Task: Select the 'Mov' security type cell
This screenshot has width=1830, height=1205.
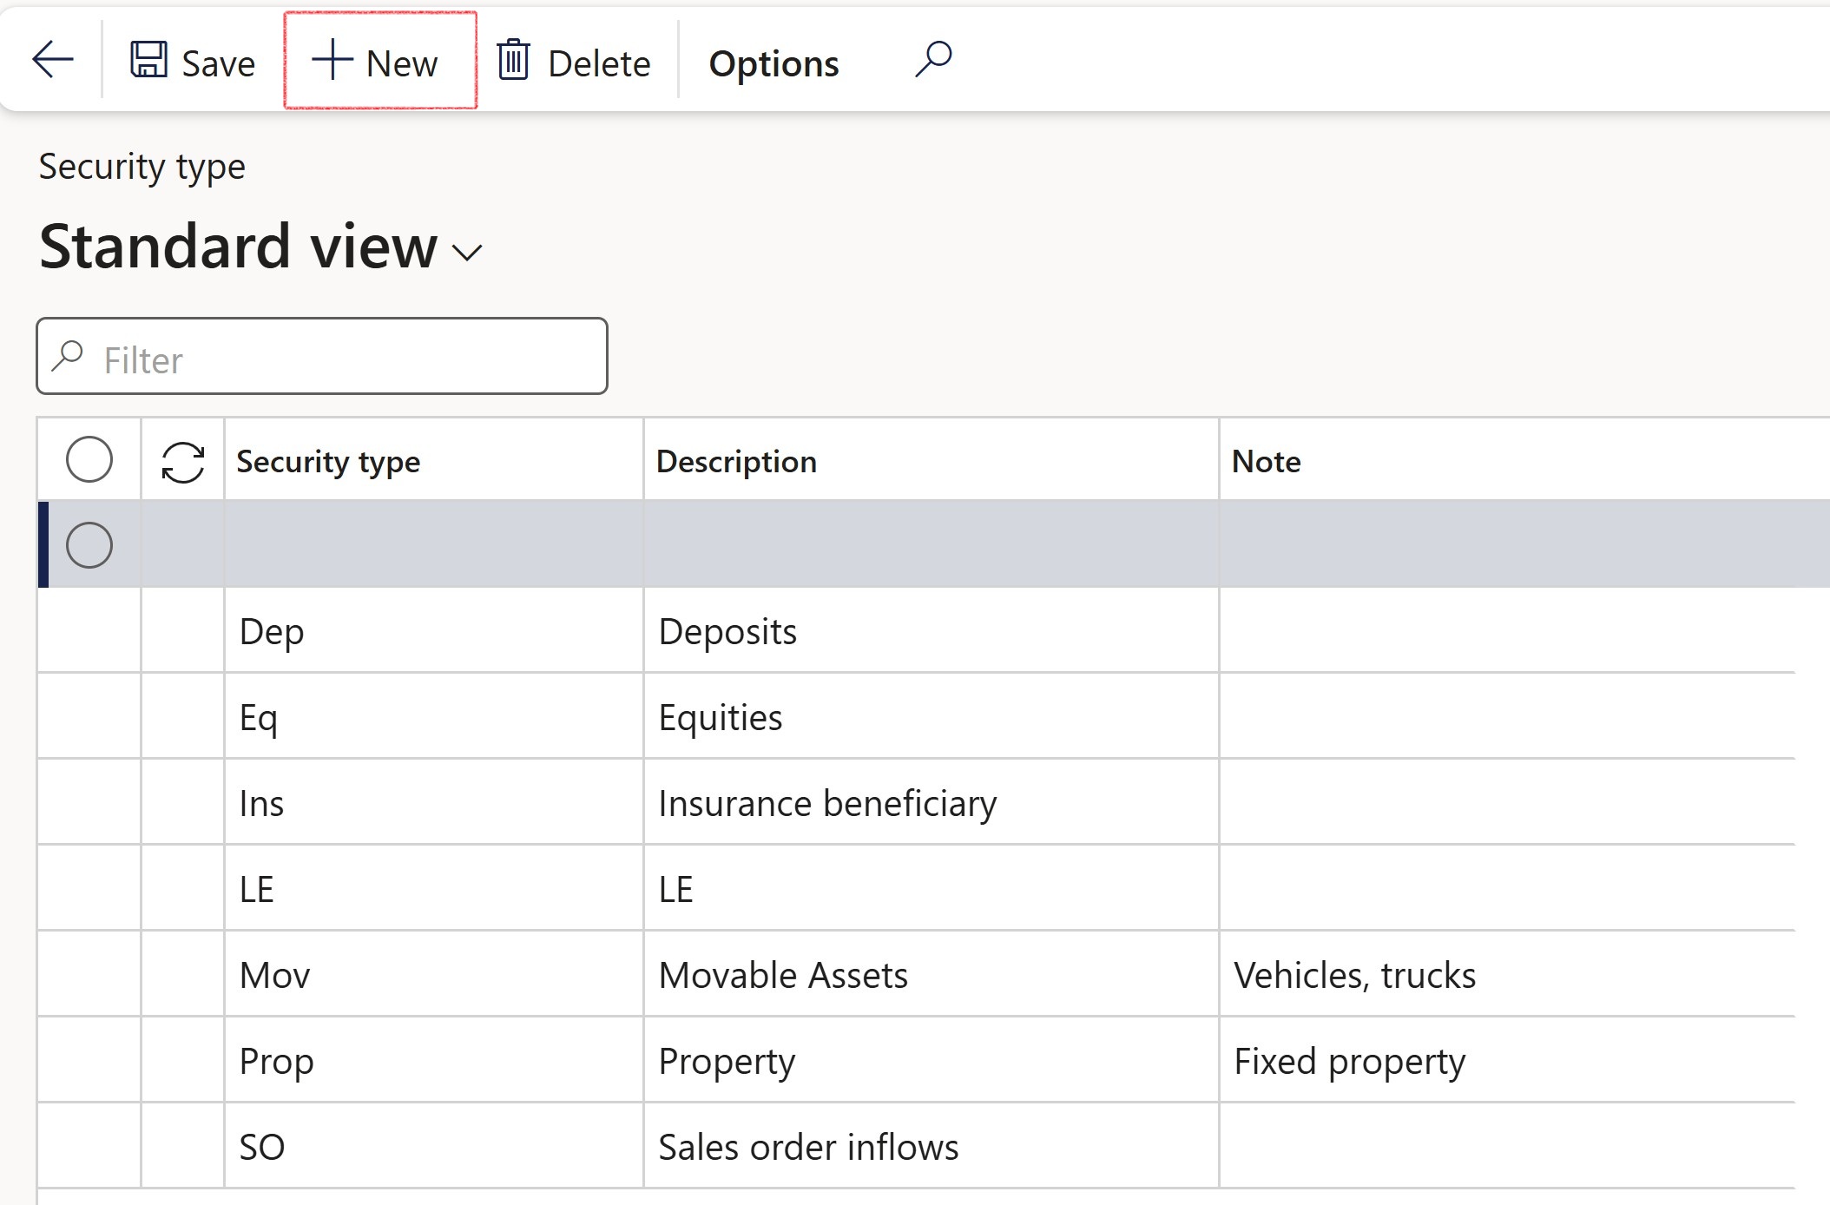Action: pyautogui.click(x=434, y=974)
